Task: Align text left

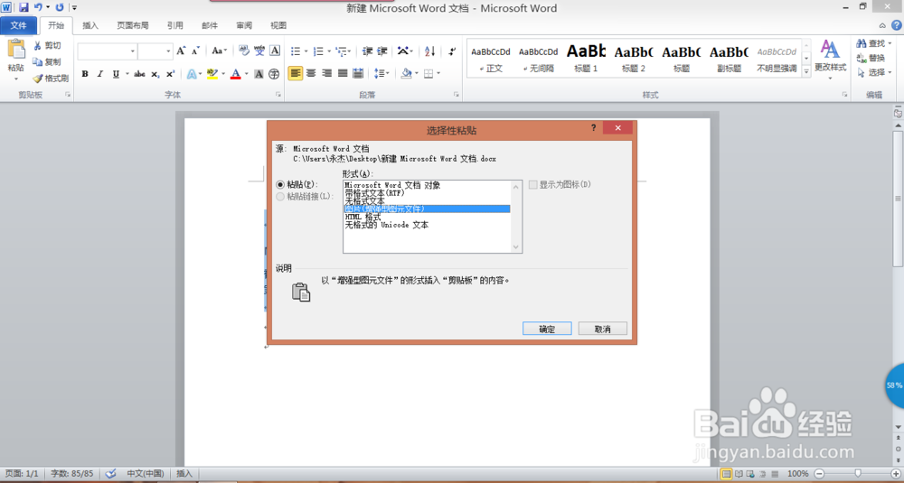Action: click(x=296, y=74)
